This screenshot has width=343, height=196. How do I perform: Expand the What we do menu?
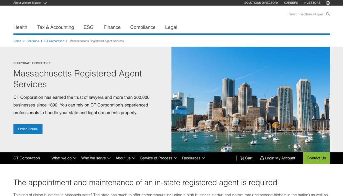click(x=64, y=158)
